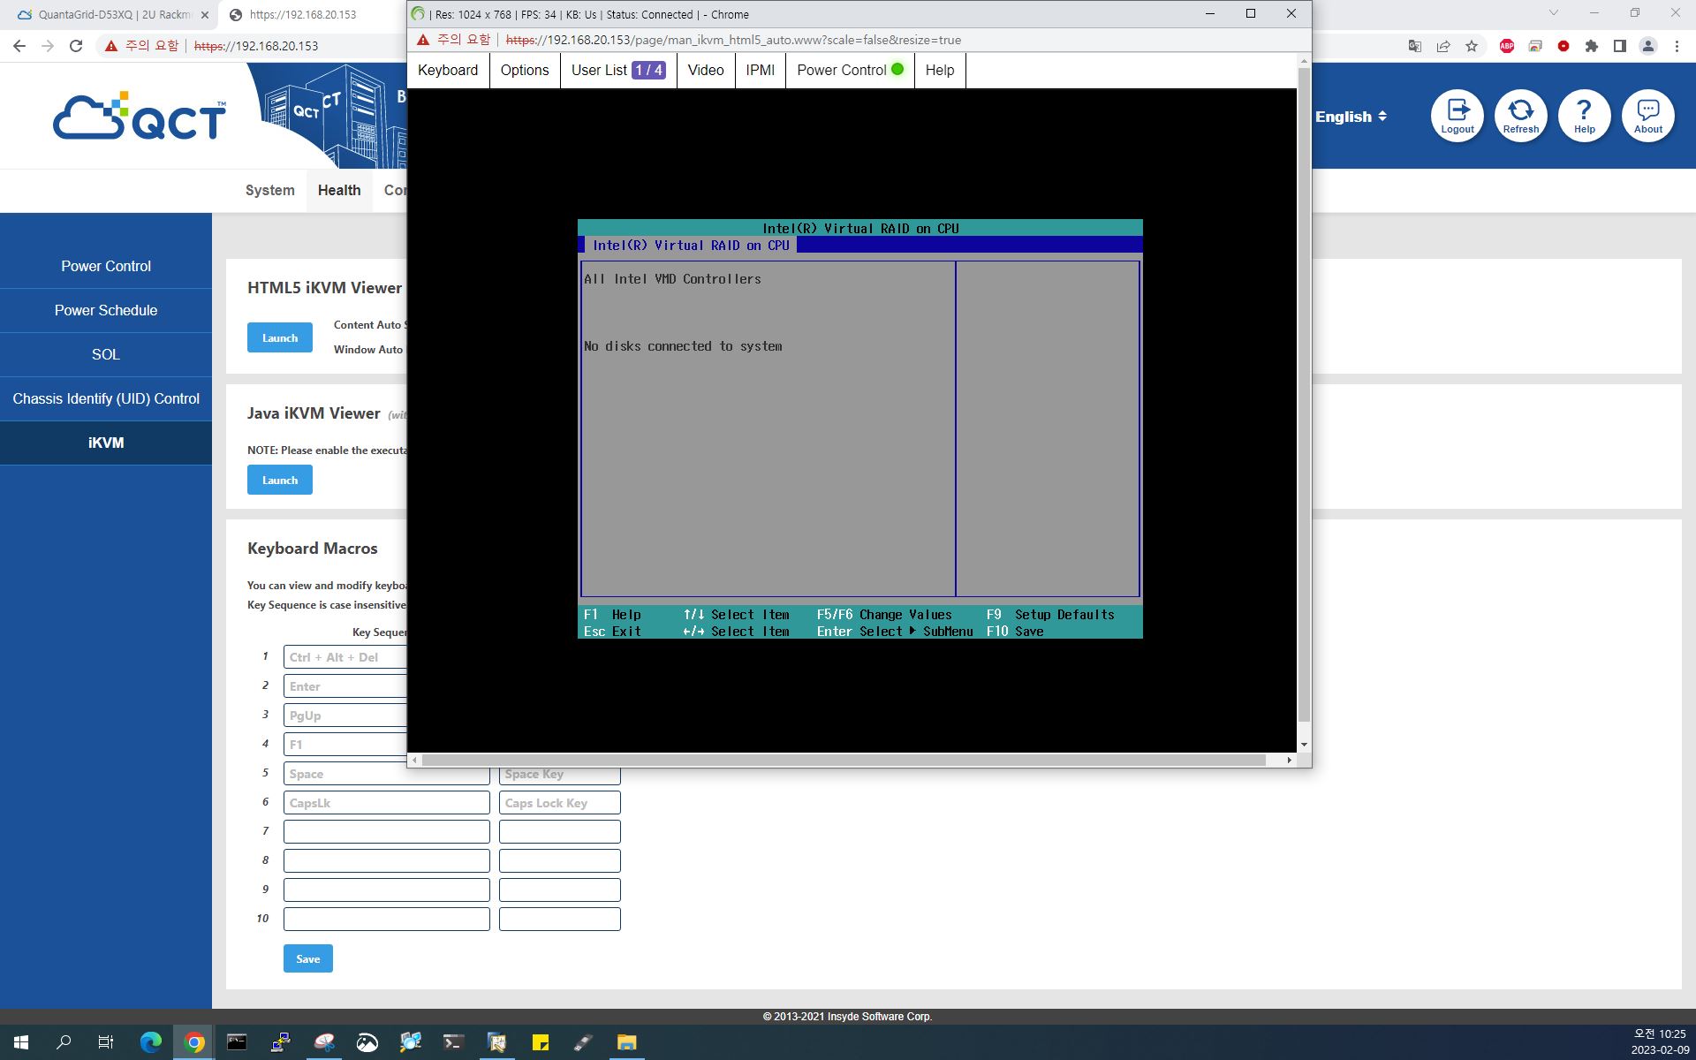This screenshot has width=1696, height=1060.
Task: Open the Chrome profile avatar icon
Action: point(1648,46)
